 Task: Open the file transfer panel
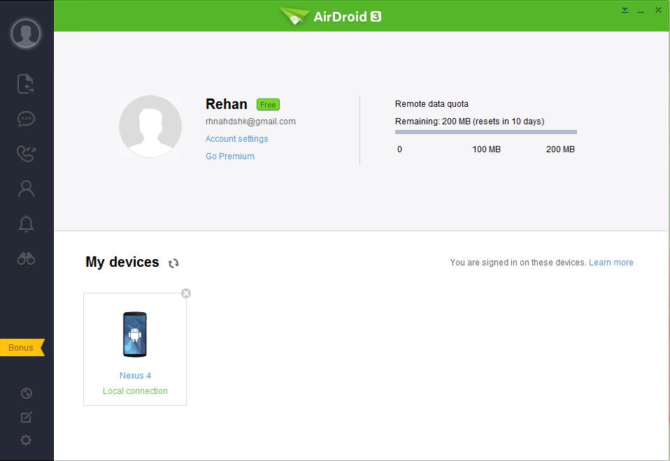pos(26,84)
